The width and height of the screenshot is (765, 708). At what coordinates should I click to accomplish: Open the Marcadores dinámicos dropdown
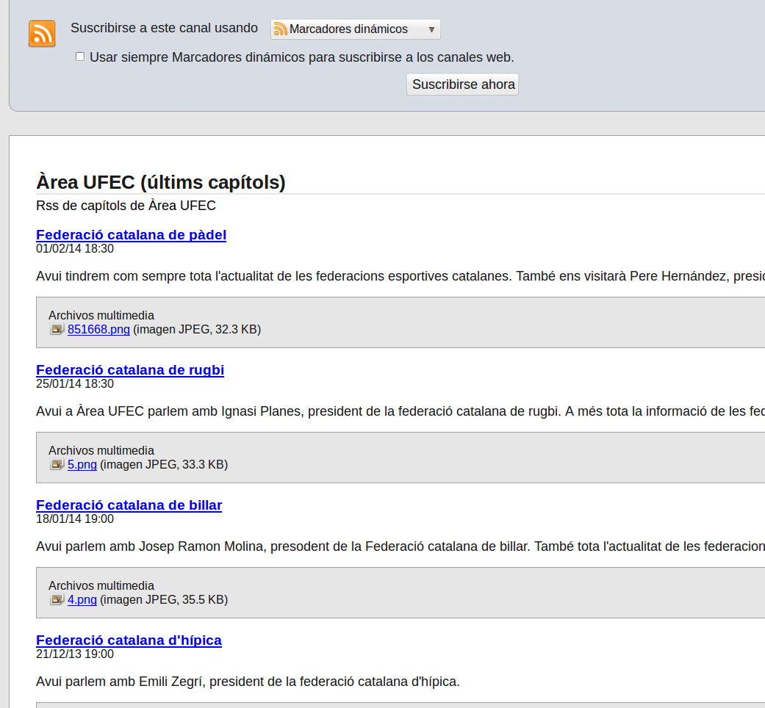coord(355,29)
